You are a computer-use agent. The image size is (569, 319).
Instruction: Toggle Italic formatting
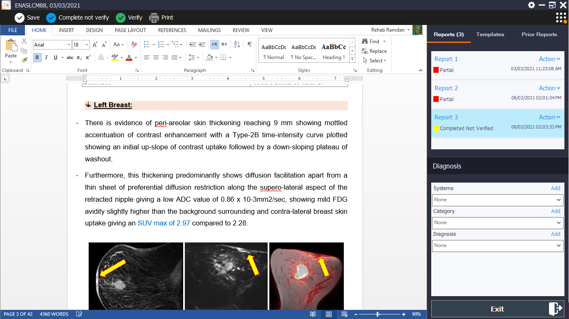click(x=46, y=57)
